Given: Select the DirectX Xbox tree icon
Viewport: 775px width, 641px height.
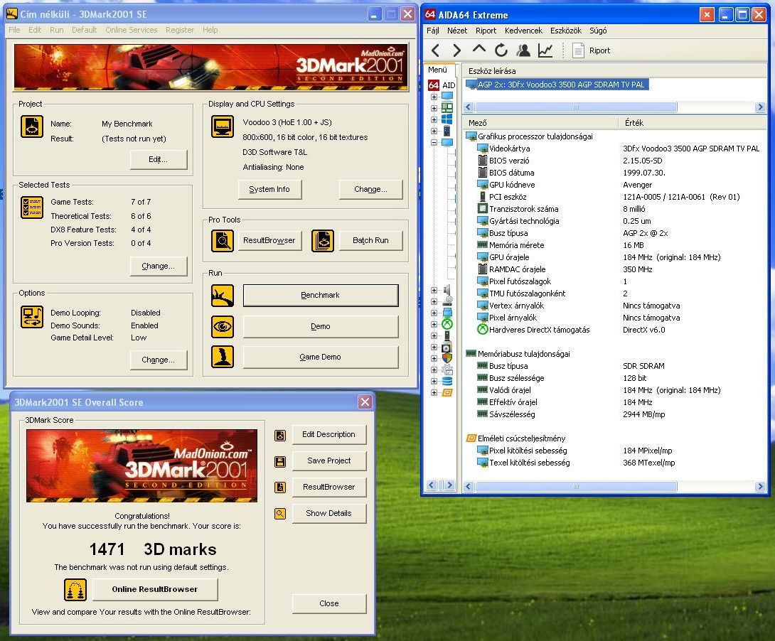Looking at the screenshot, I should tap(447, 324).
